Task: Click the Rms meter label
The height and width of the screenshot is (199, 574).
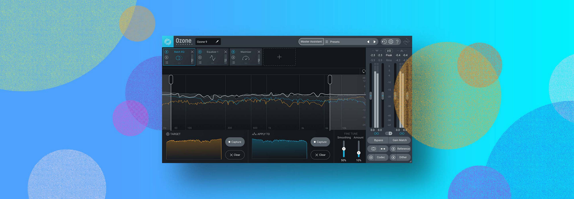Action: coord(389,60)
